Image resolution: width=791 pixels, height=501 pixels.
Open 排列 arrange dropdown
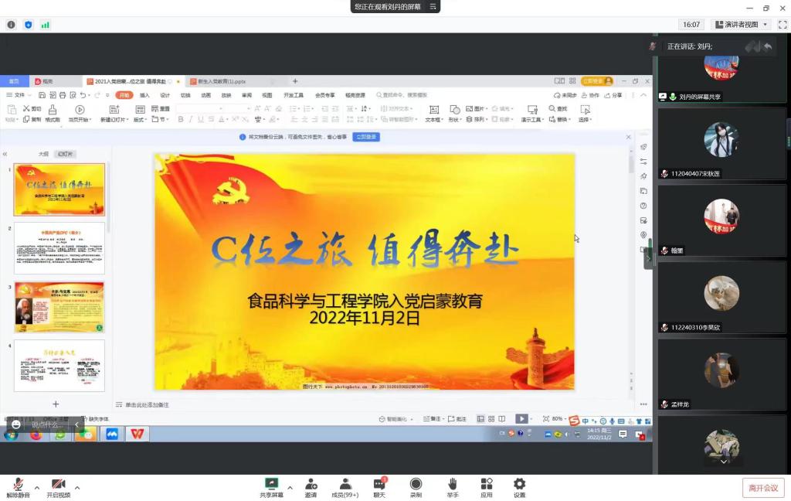tap(477, 120)
